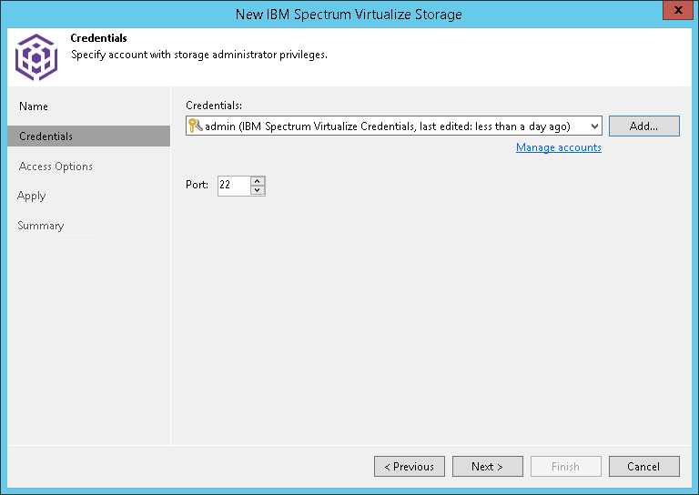Open the Access Options wizard step
The width and height of the screenshot is (699, 495).
56,167
